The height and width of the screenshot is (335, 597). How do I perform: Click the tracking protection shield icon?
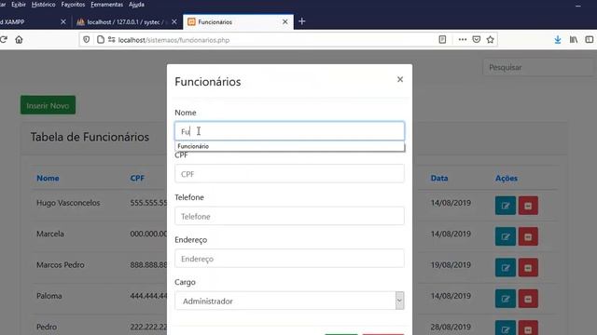click(x=87, y=39)
